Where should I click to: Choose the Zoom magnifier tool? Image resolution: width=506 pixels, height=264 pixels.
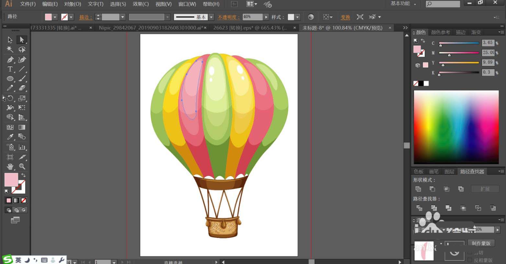[x=22, y=167]
